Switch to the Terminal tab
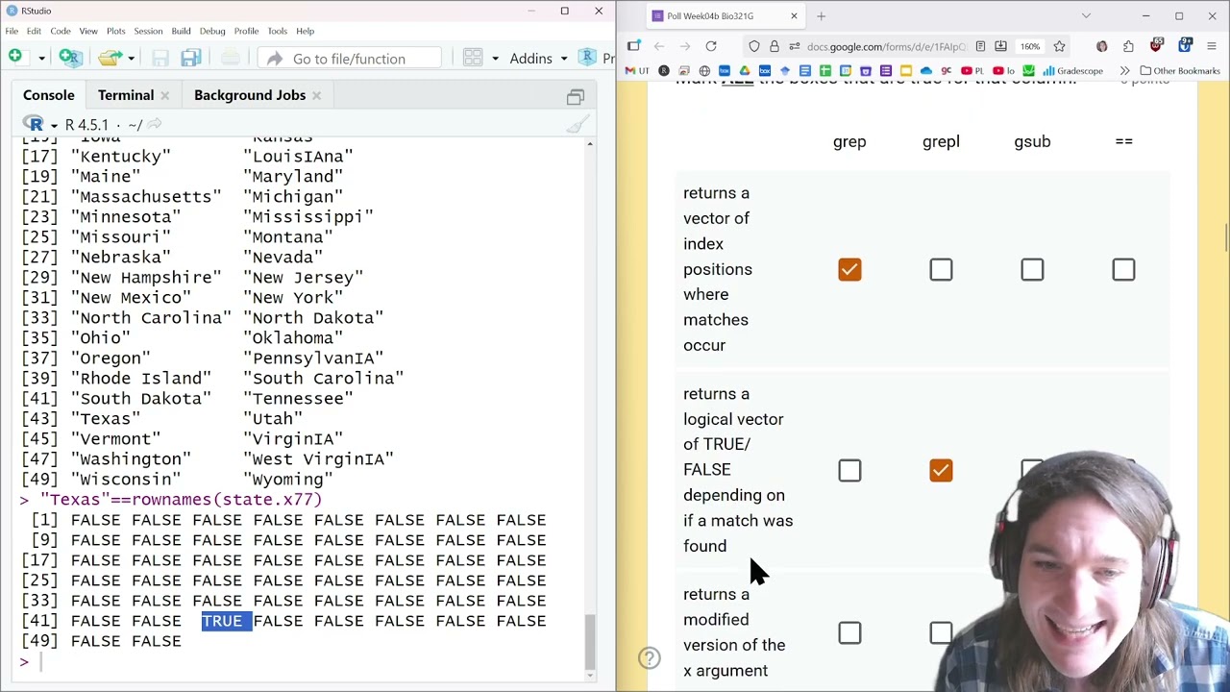 click(125, 95)
